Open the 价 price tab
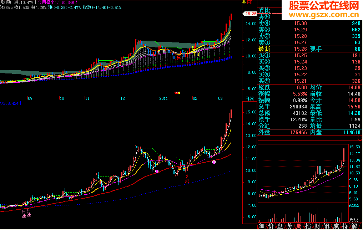 (x=271, y=226)
